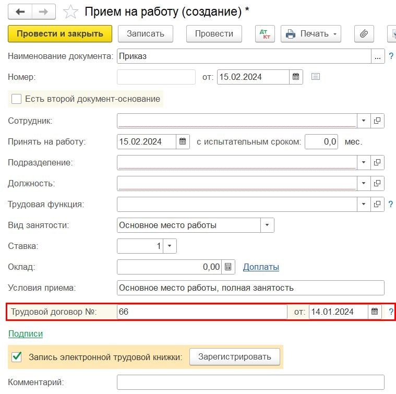This screenshot has height=394, width=396.
Task: Open the Подписи link
Action: 25,333
